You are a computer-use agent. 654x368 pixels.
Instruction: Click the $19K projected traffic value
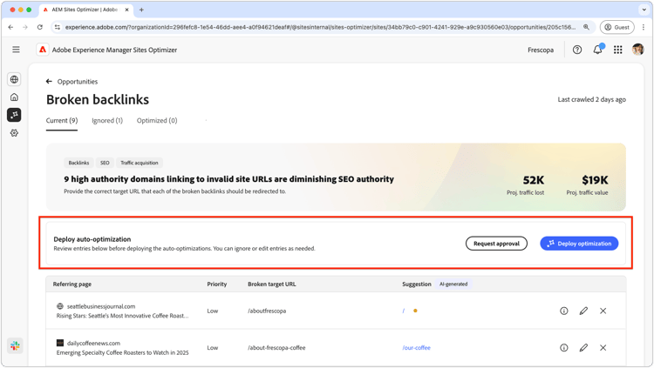click(x=595, y=180)
